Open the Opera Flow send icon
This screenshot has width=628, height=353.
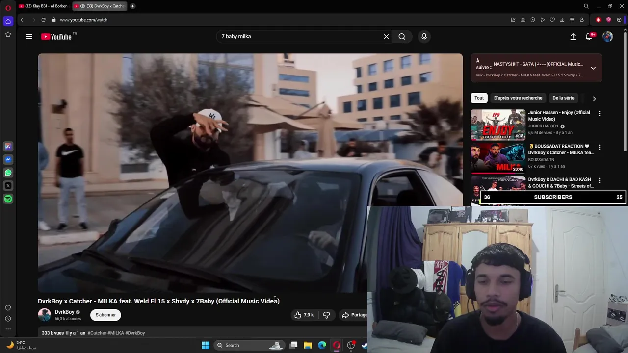point(543,20)
